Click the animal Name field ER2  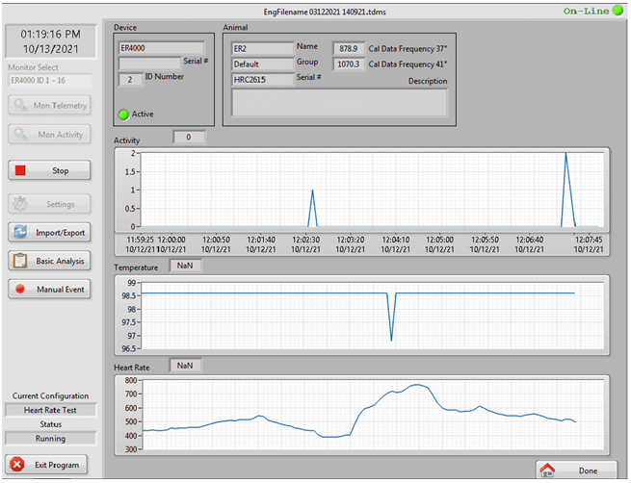(x=261, y=47)
